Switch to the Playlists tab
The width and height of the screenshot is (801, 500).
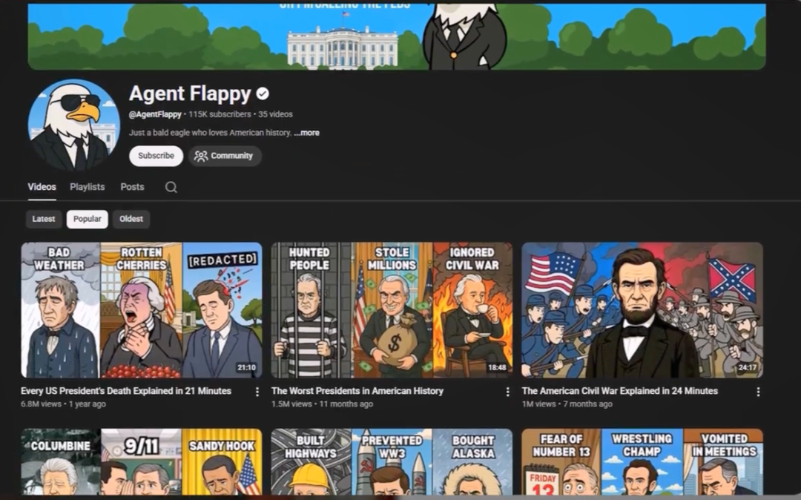88,187
